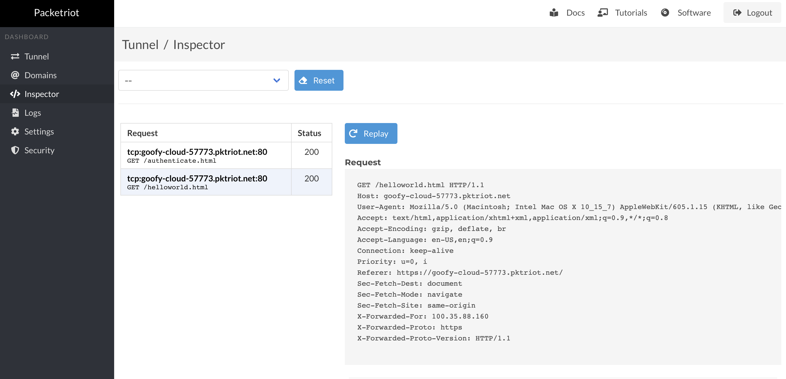Click the Domains at-sign icon
The width and height of the screenshot is (786, 379).
pos(15,75)
